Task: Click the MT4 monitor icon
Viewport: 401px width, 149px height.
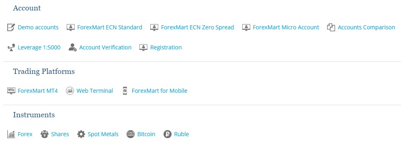Action: [x=11, y=91]
